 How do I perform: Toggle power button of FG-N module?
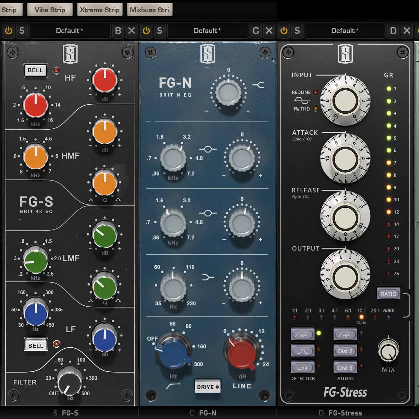point(146,31)
